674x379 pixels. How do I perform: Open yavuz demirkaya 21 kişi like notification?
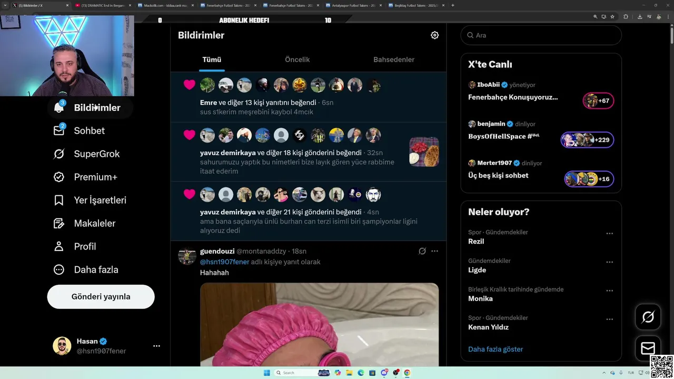[x=308, y=211]
